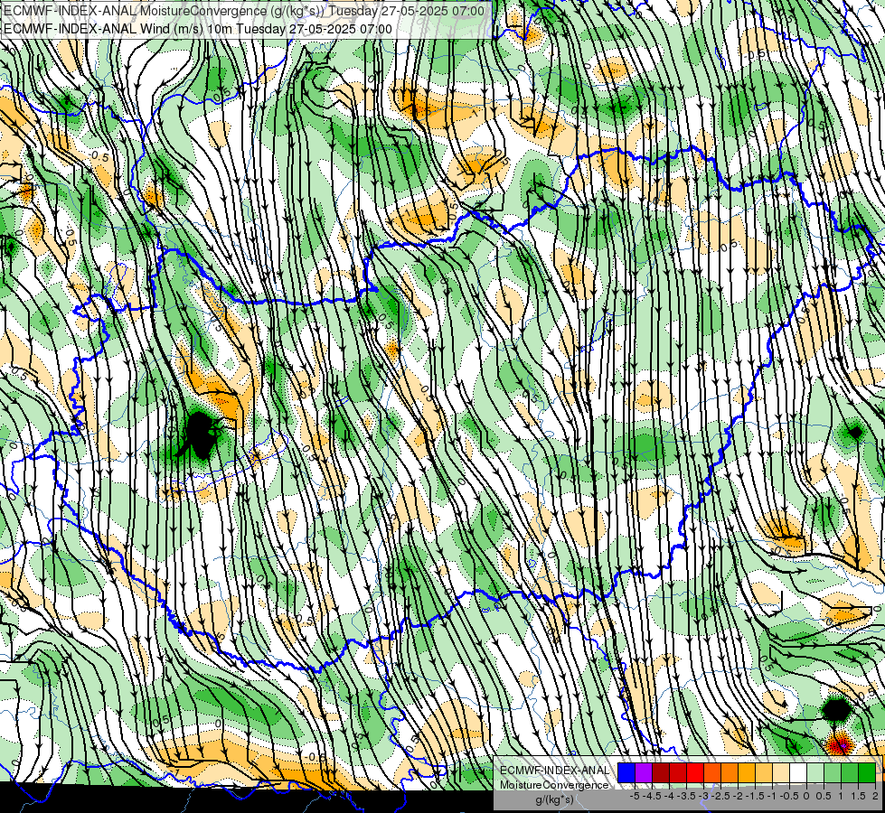Click the -4.5 tick label in the legend

coord(652,796)
